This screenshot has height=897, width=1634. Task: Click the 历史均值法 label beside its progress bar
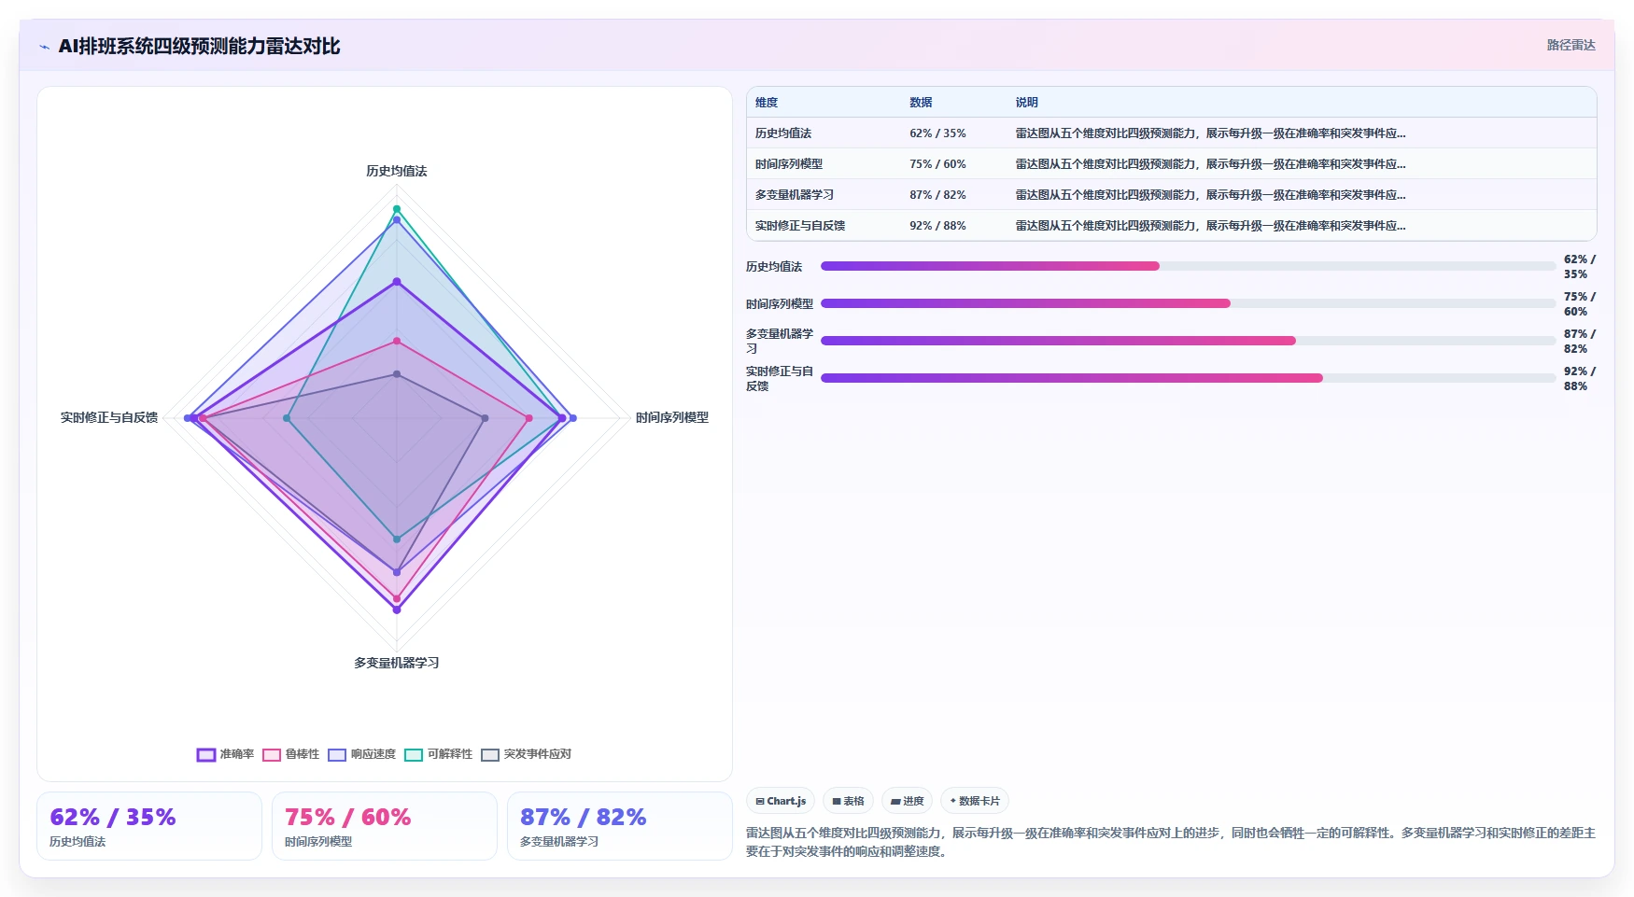point(774,267)
